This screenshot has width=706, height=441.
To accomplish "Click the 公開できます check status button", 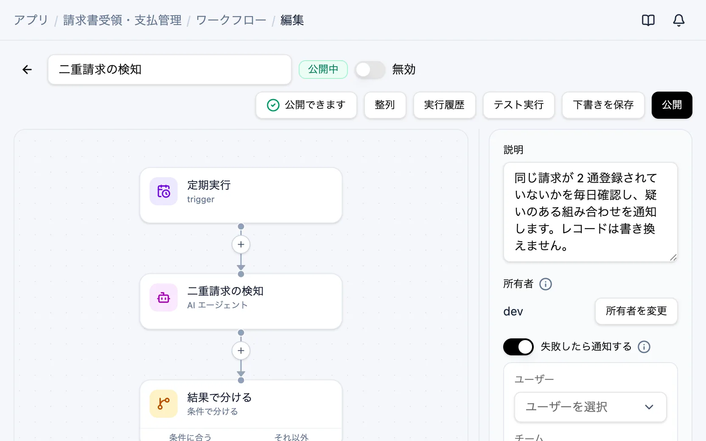I will 306,105.
